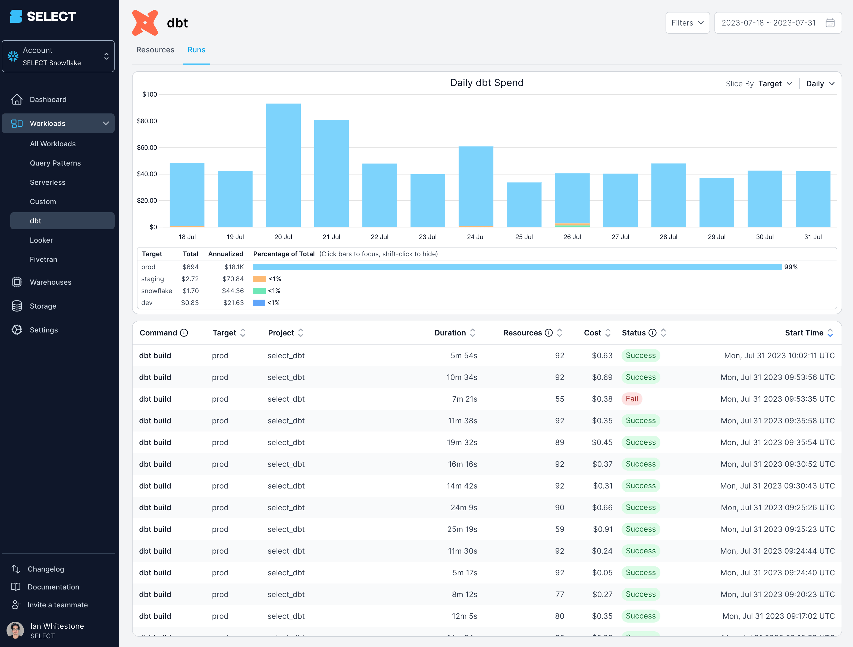The width and height of the screenshot is (853, 647).
Task: Click the dbt logo in the header
Action: (x=145, y=23)
